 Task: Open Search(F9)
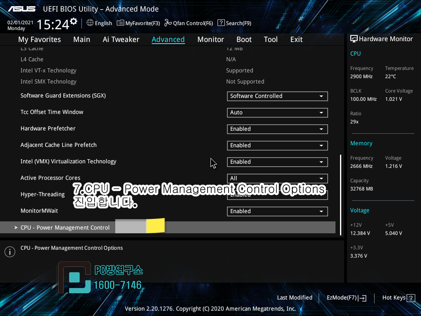click(x=234, y=23)
